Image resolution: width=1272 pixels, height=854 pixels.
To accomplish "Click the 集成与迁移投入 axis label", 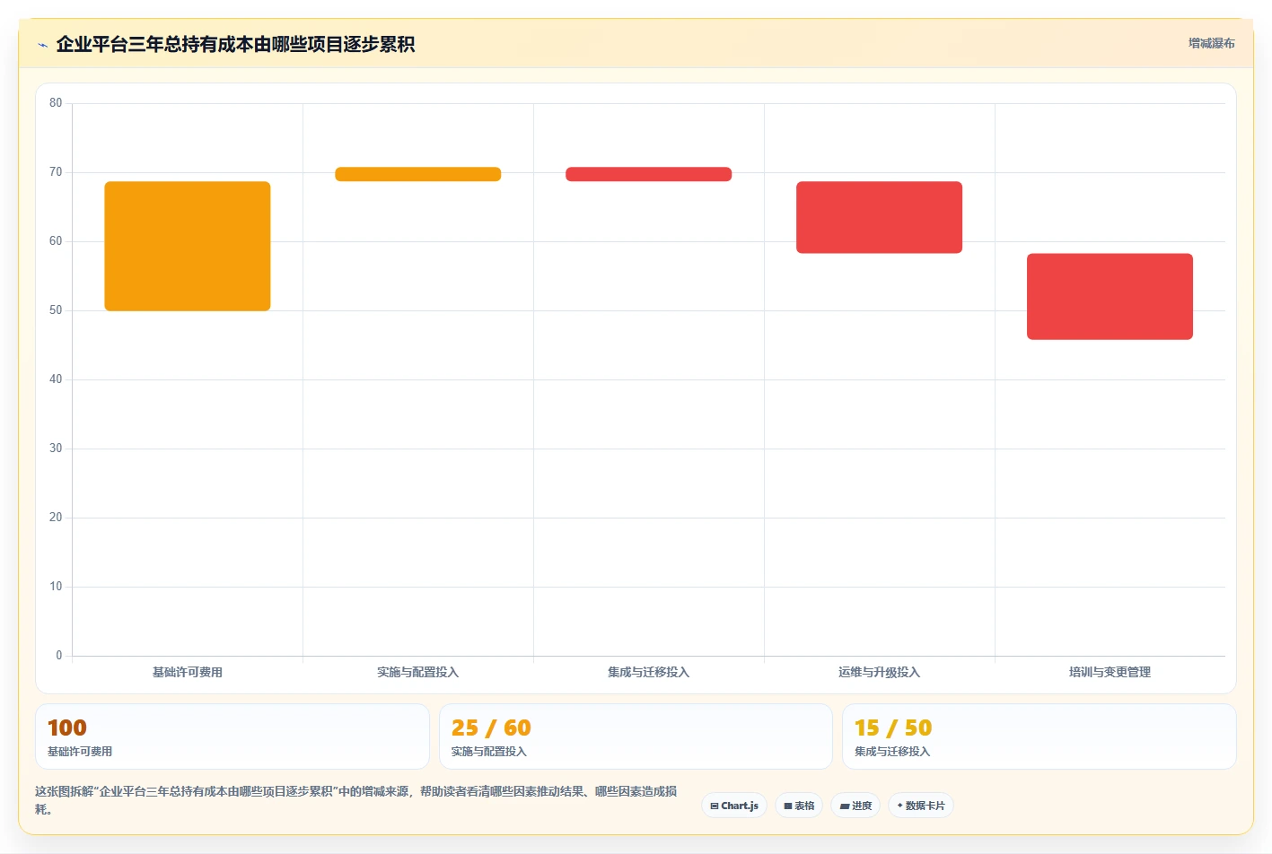I will 649,672.
